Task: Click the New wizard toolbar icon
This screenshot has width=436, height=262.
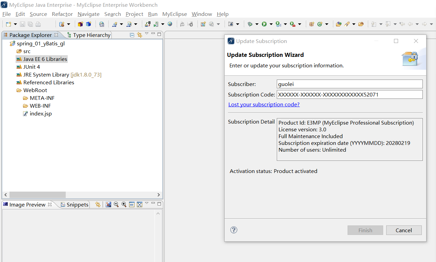Action: [x=8, y=24]
